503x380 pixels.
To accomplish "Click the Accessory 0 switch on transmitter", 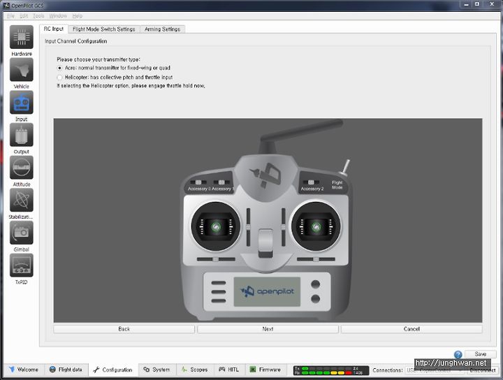I will (198, 182).
